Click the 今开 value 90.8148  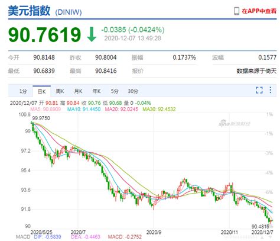(x=44, y=57)
